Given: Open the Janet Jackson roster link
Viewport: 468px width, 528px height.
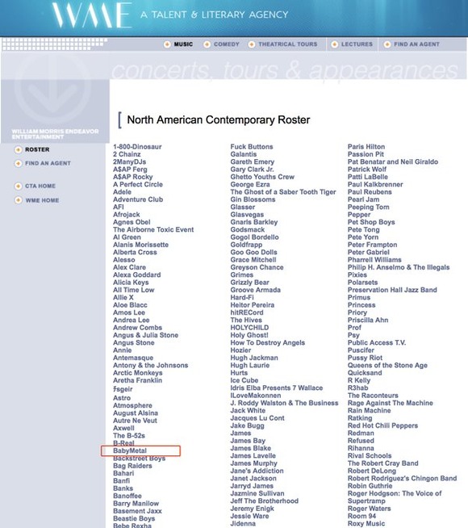Looking at the screenshot, I should pos(253,479).
